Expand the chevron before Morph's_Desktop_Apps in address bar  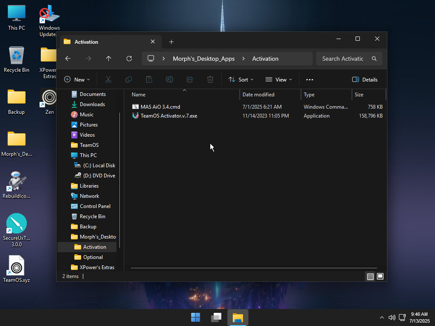tap(164, 59)
